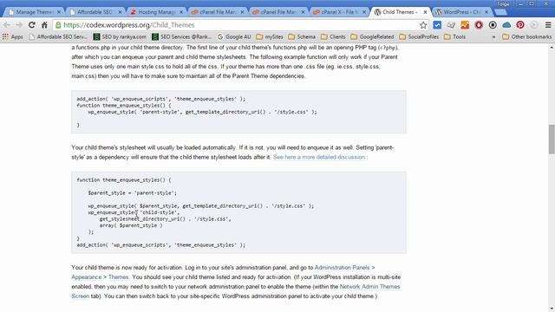Viewport: 555px width, 312px height.
Task: Switch to the cPanel X File Manager tab
Action: [x=339, y=12]
